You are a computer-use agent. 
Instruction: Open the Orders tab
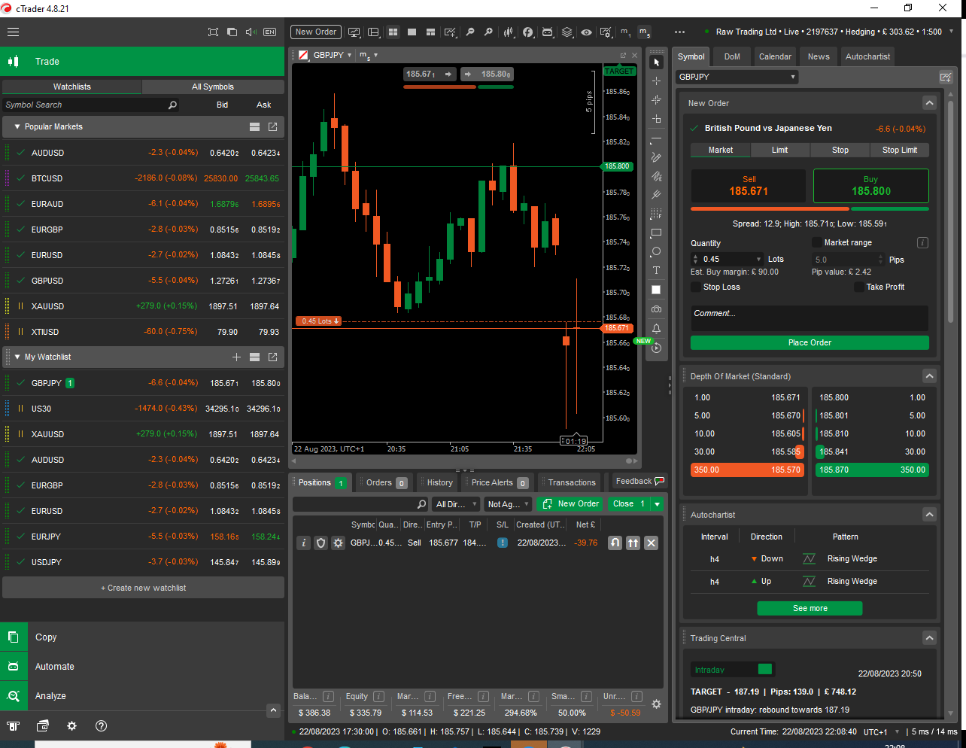(x=386, y=482)
